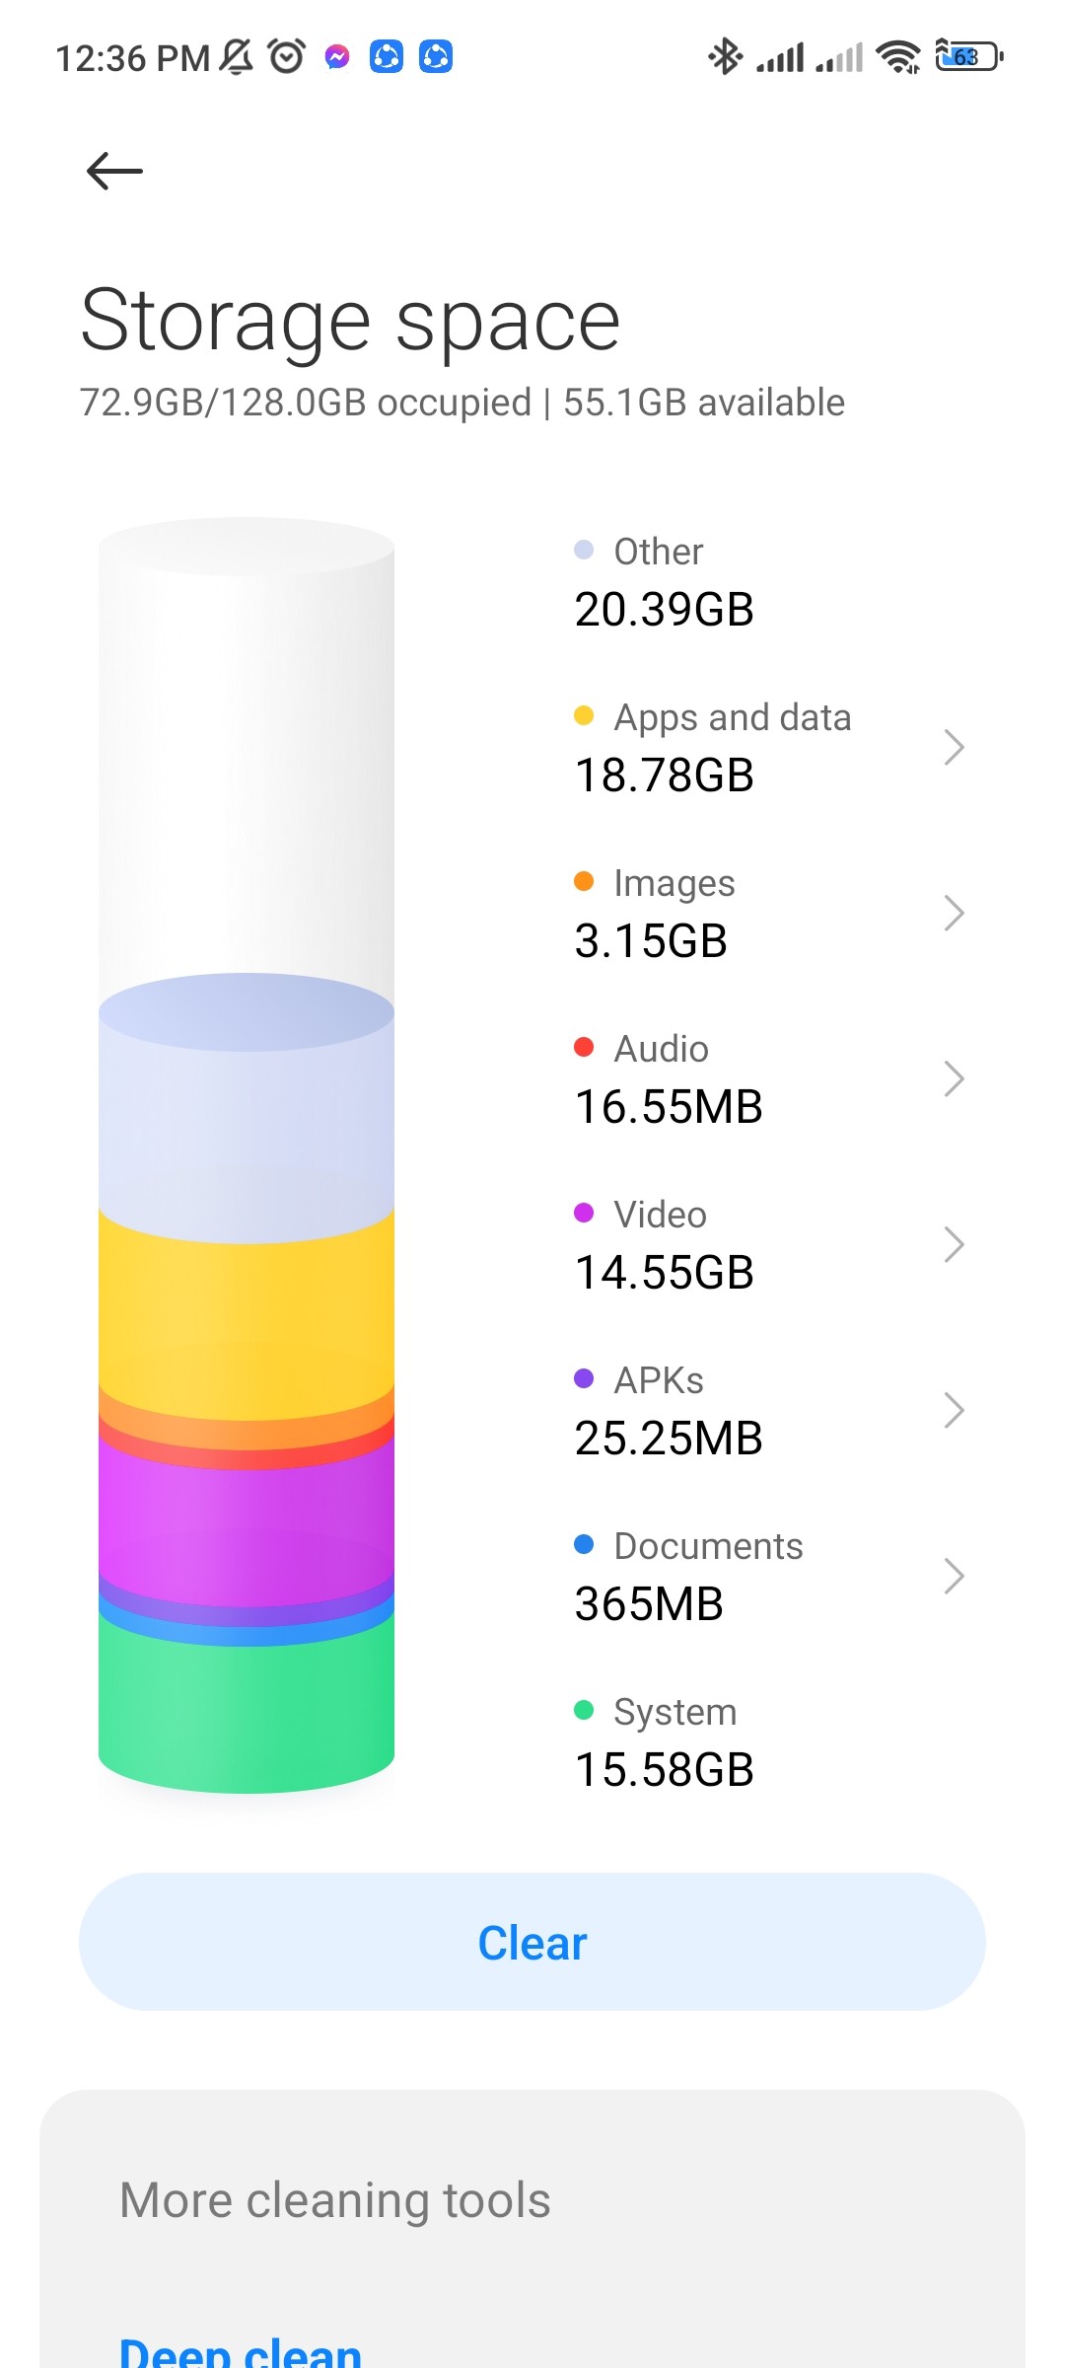The width and height of the screenshot is (1065, 2368).
Task: Open Documents chevron arrow
Action: (x=953, y=1576)
